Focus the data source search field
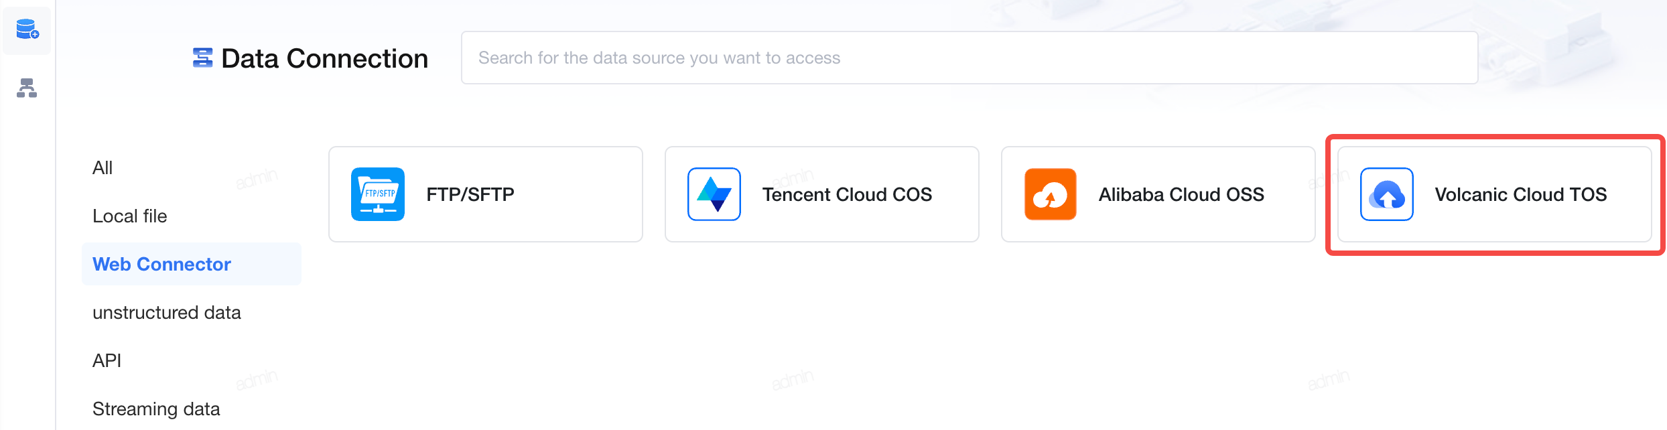The image size is (1667, 430). point(970,58)
